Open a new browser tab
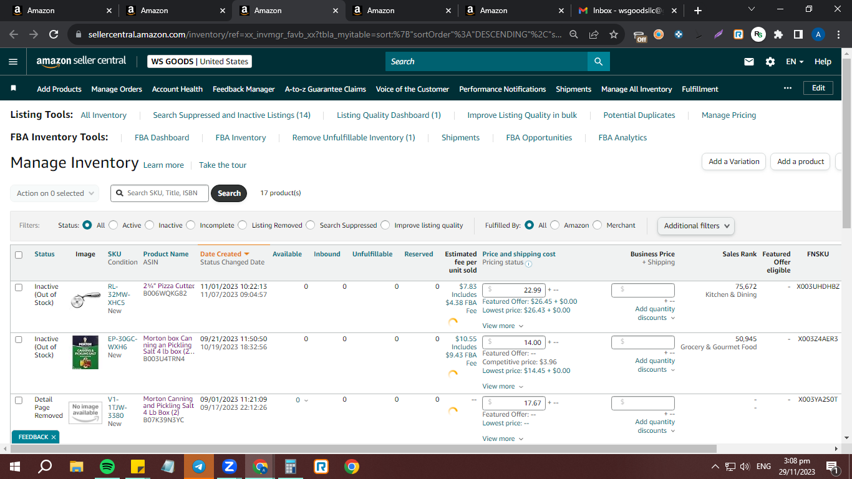 (x=697, y=11)
